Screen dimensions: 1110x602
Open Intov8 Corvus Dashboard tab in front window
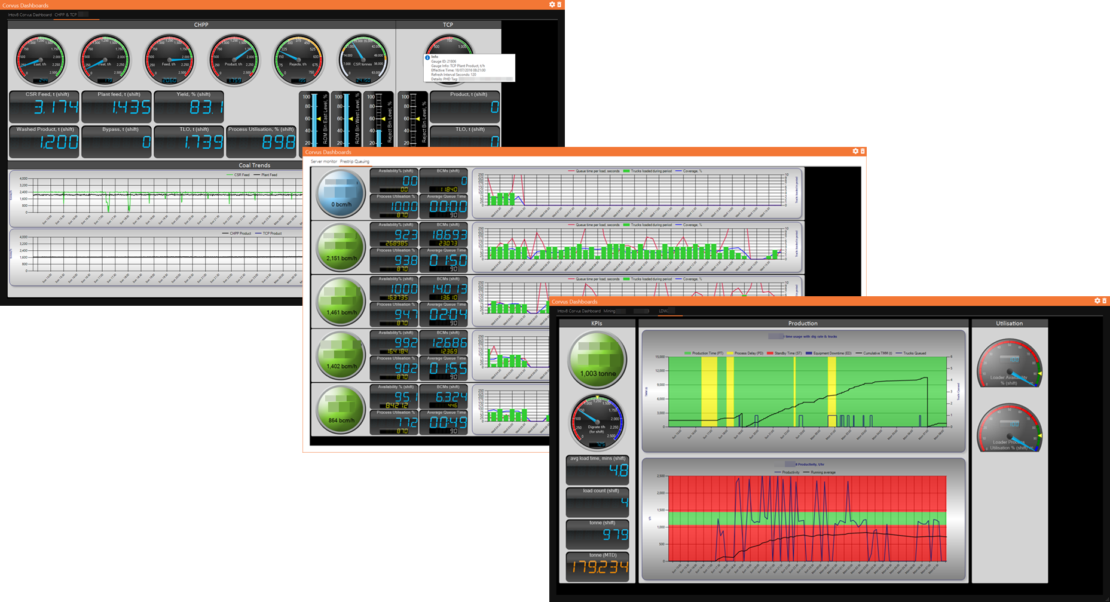tap(579, 311)
